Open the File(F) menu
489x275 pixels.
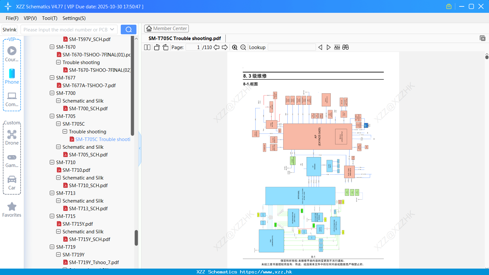click(12, 18)
